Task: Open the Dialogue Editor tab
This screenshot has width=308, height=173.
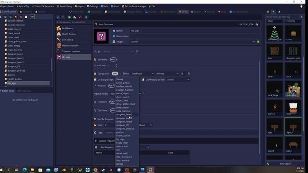Action: [133, 12]
